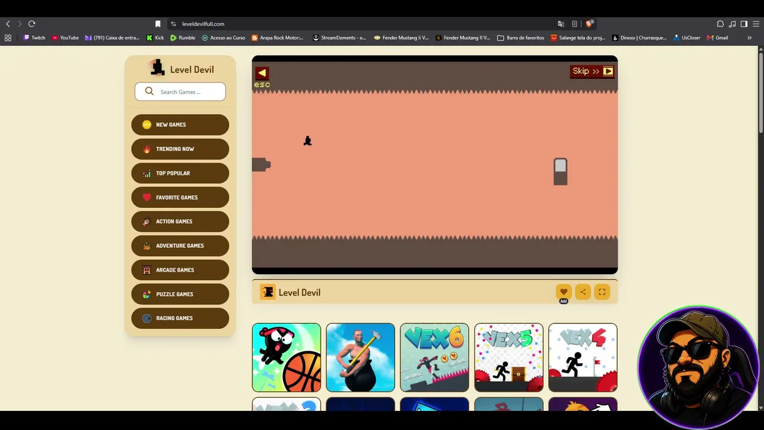The width and height of the screenshot is (764, 430).
Task: Open the Action Games category
Action: (180, 222)
